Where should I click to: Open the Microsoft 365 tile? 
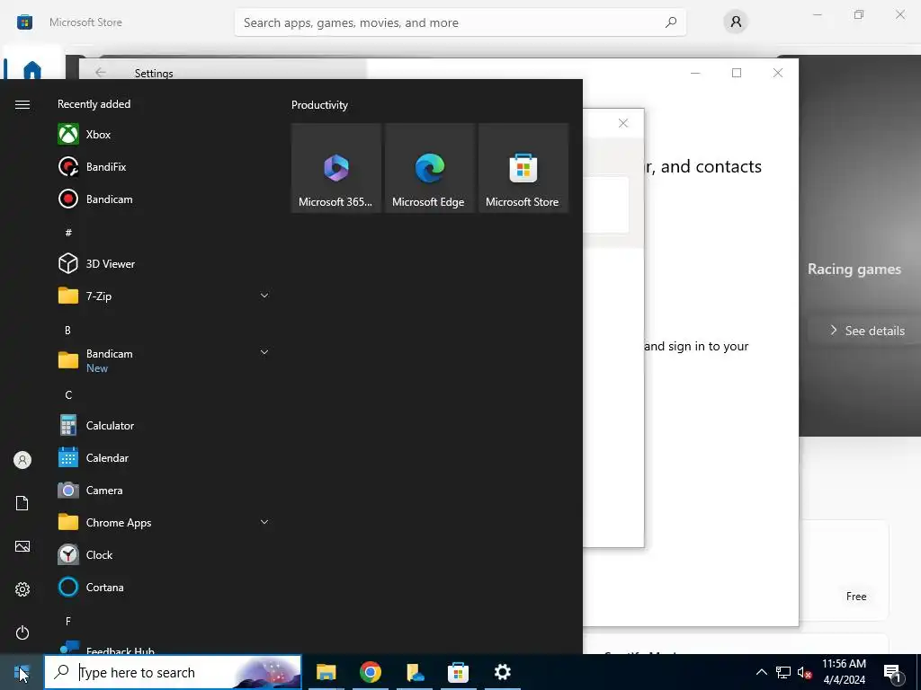click(x=336, y=168)
